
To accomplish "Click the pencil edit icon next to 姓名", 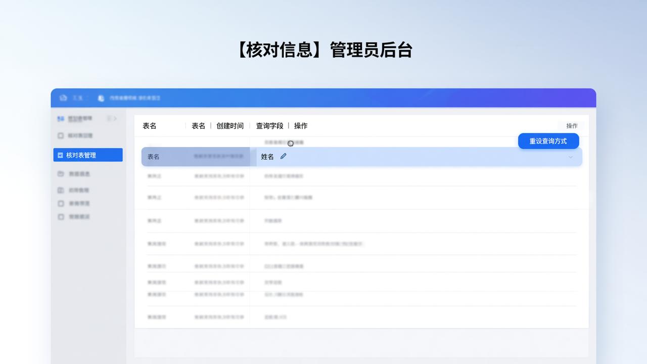I will pos(284,156).
